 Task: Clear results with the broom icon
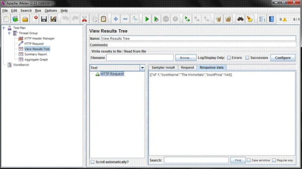tap(219, 19)
